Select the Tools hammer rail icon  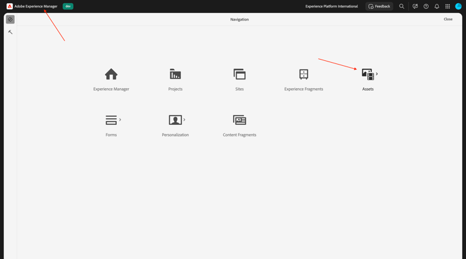pyautogui.click(x=10, y=32)
